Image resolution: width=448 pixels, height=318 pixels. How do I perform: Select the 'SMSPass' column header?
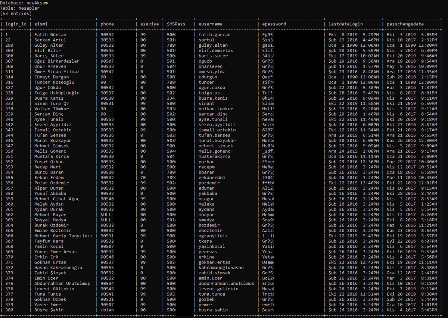176,24
